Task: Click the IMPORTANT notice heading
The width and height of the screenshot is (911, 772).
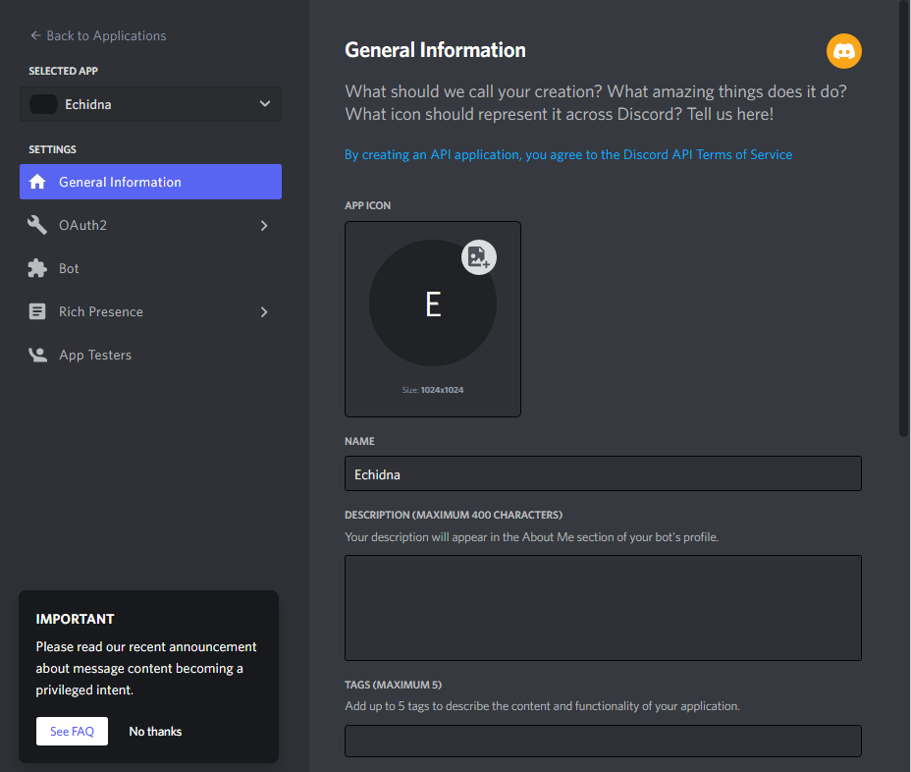Action: (75, 619)
